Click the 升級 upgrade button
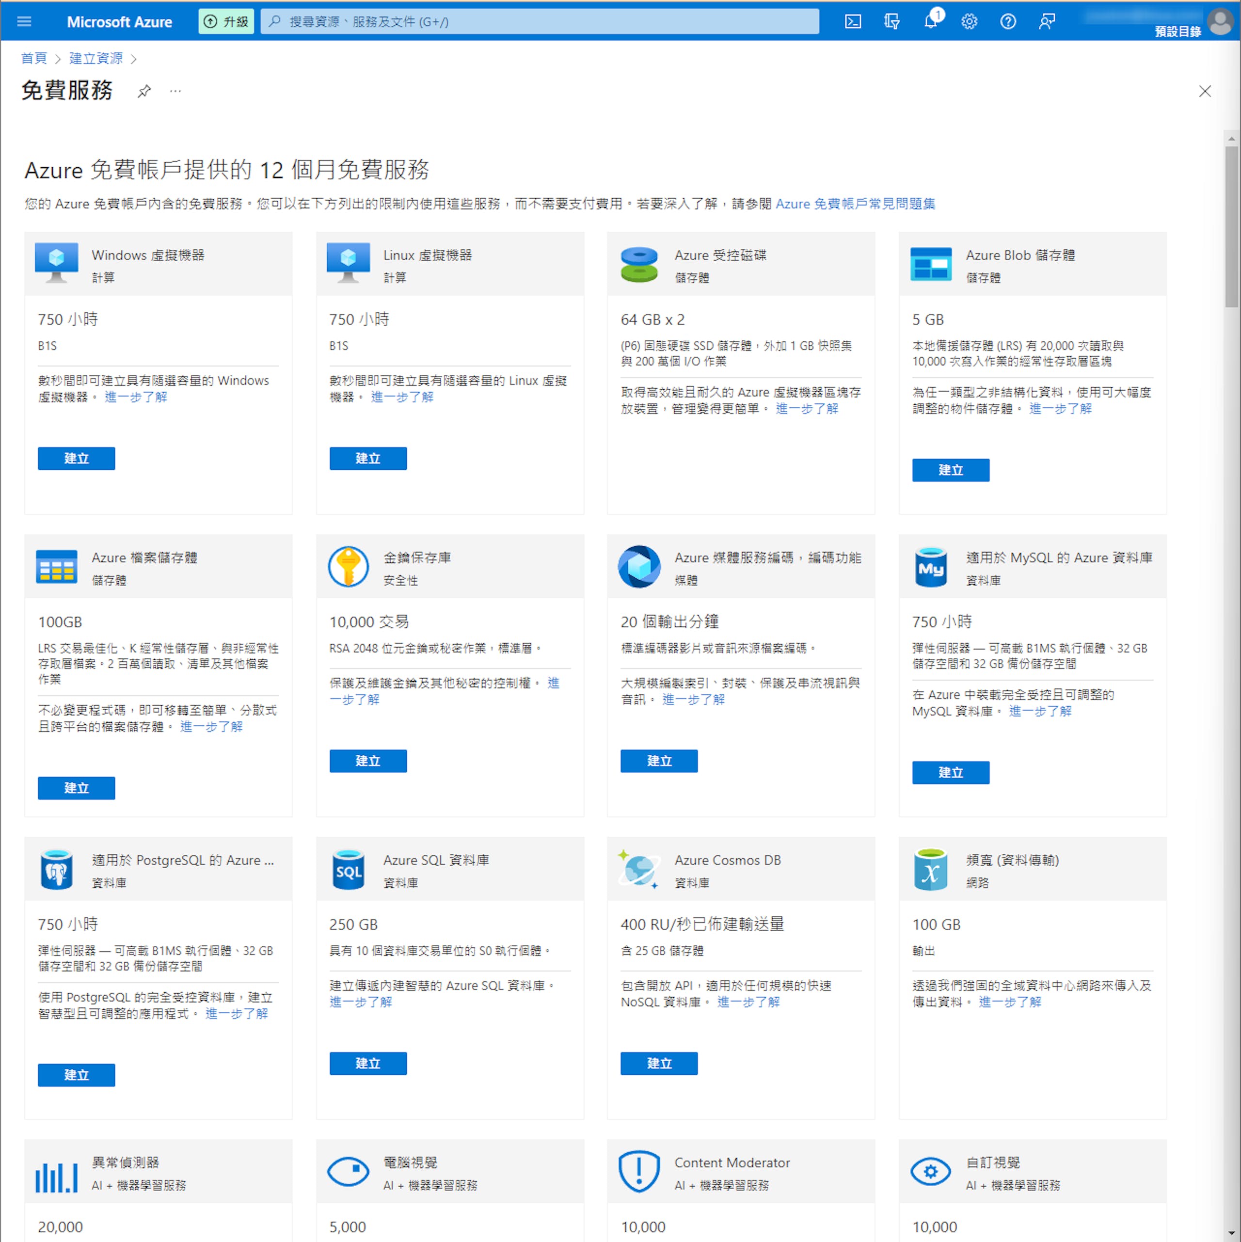 226,21
